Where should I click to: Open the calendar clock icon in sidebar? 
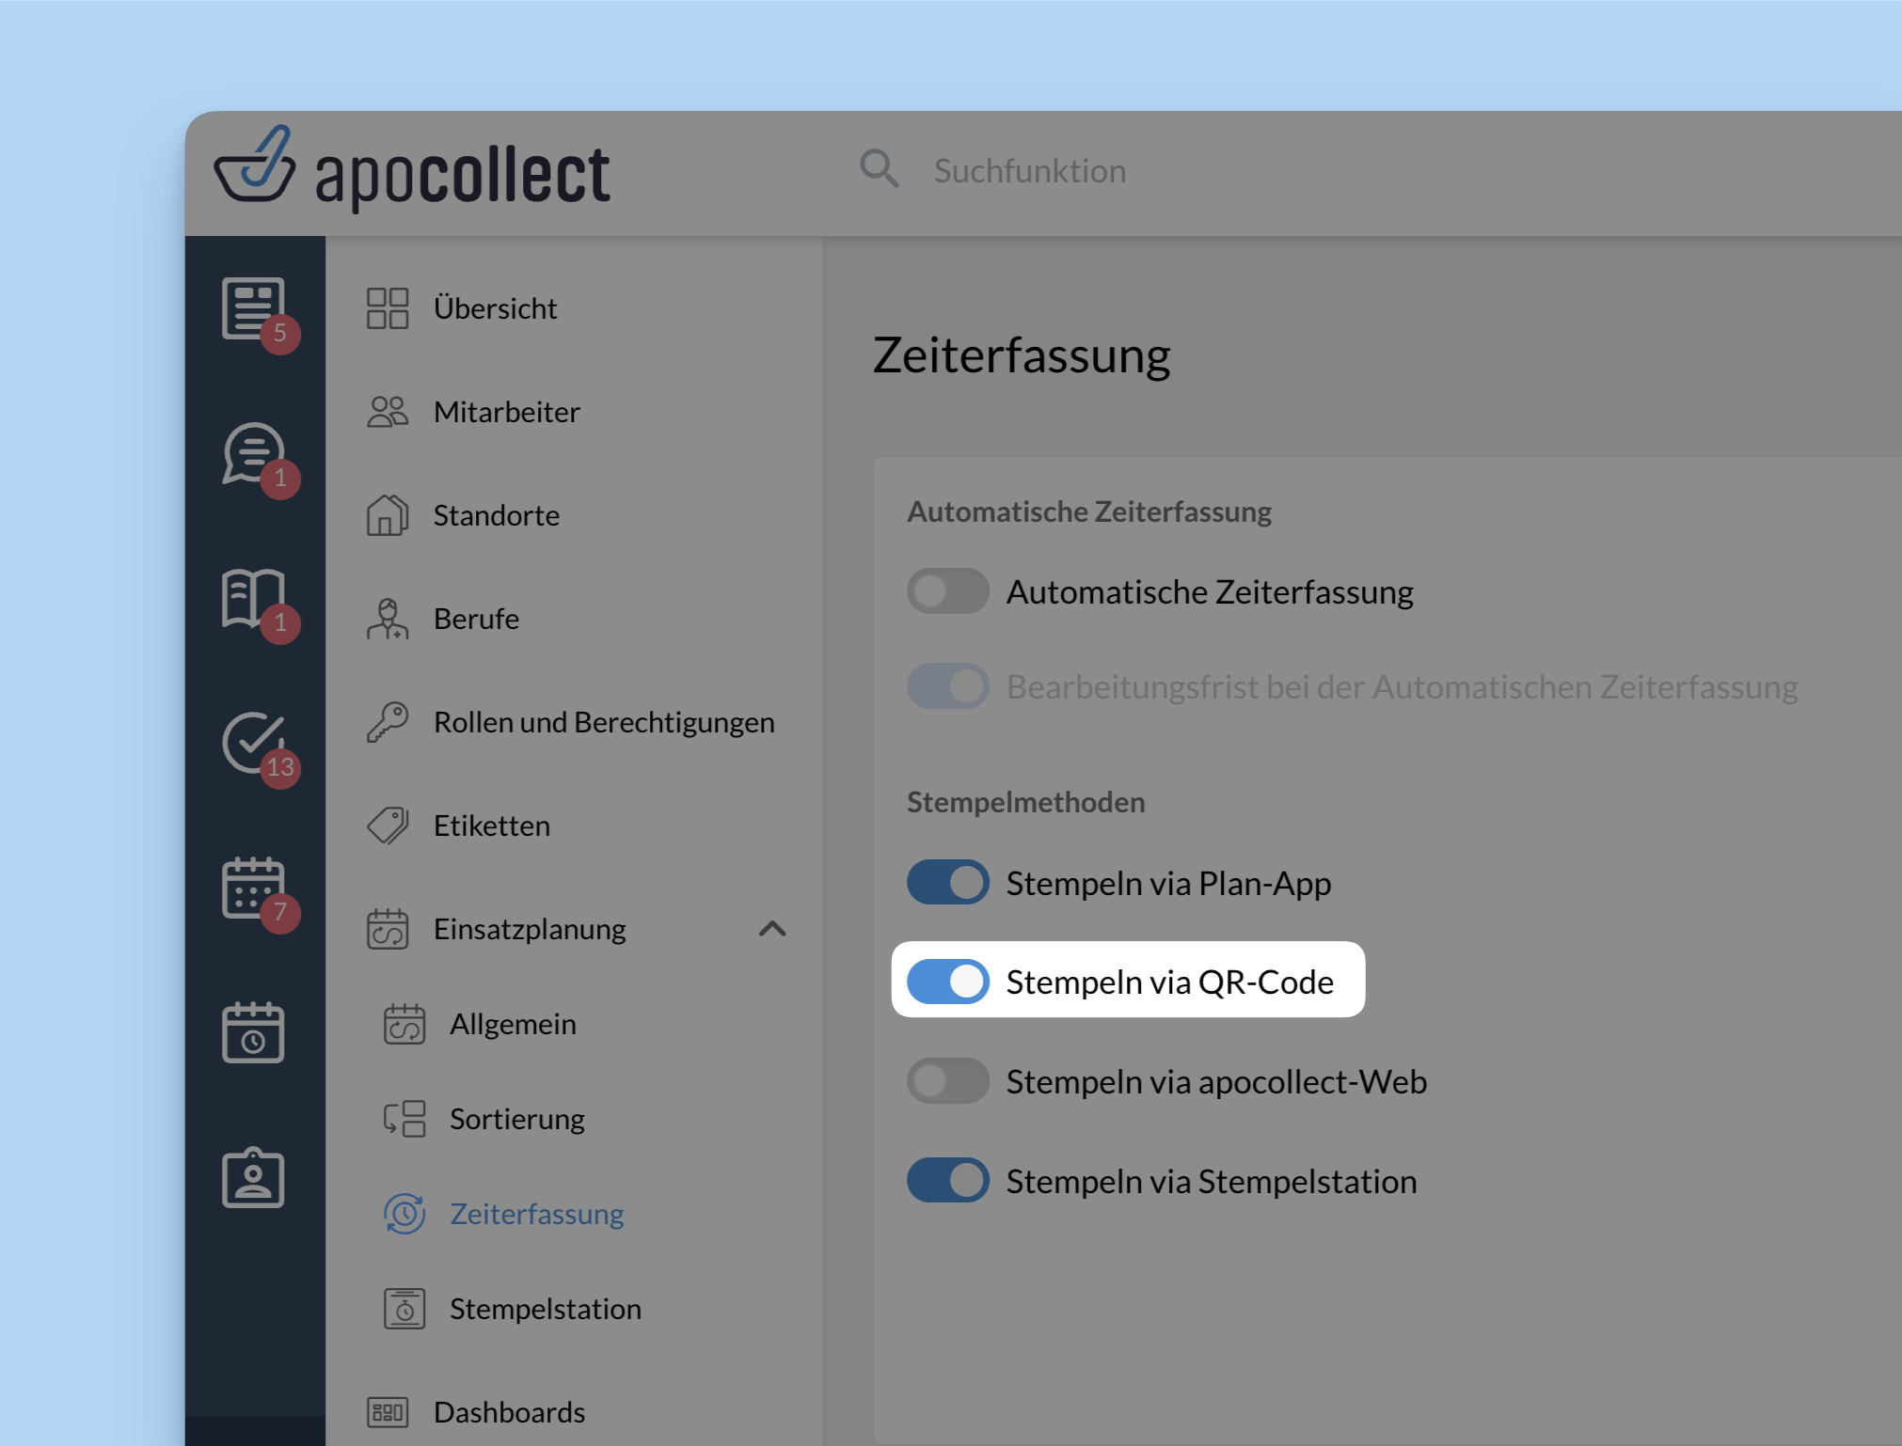[x=253, y=1032]
